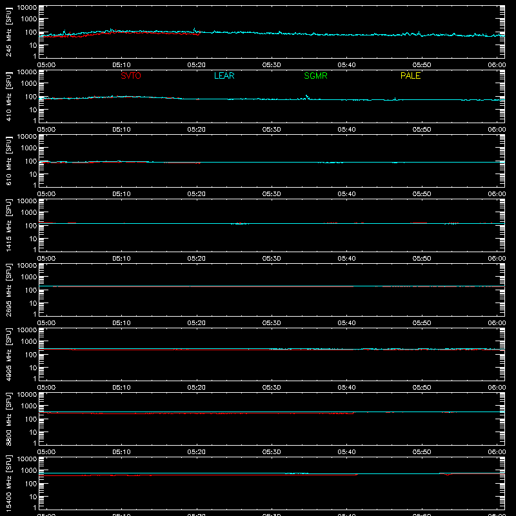Click the 10 tick value on 1415 MHz axis

click(33, 239)
